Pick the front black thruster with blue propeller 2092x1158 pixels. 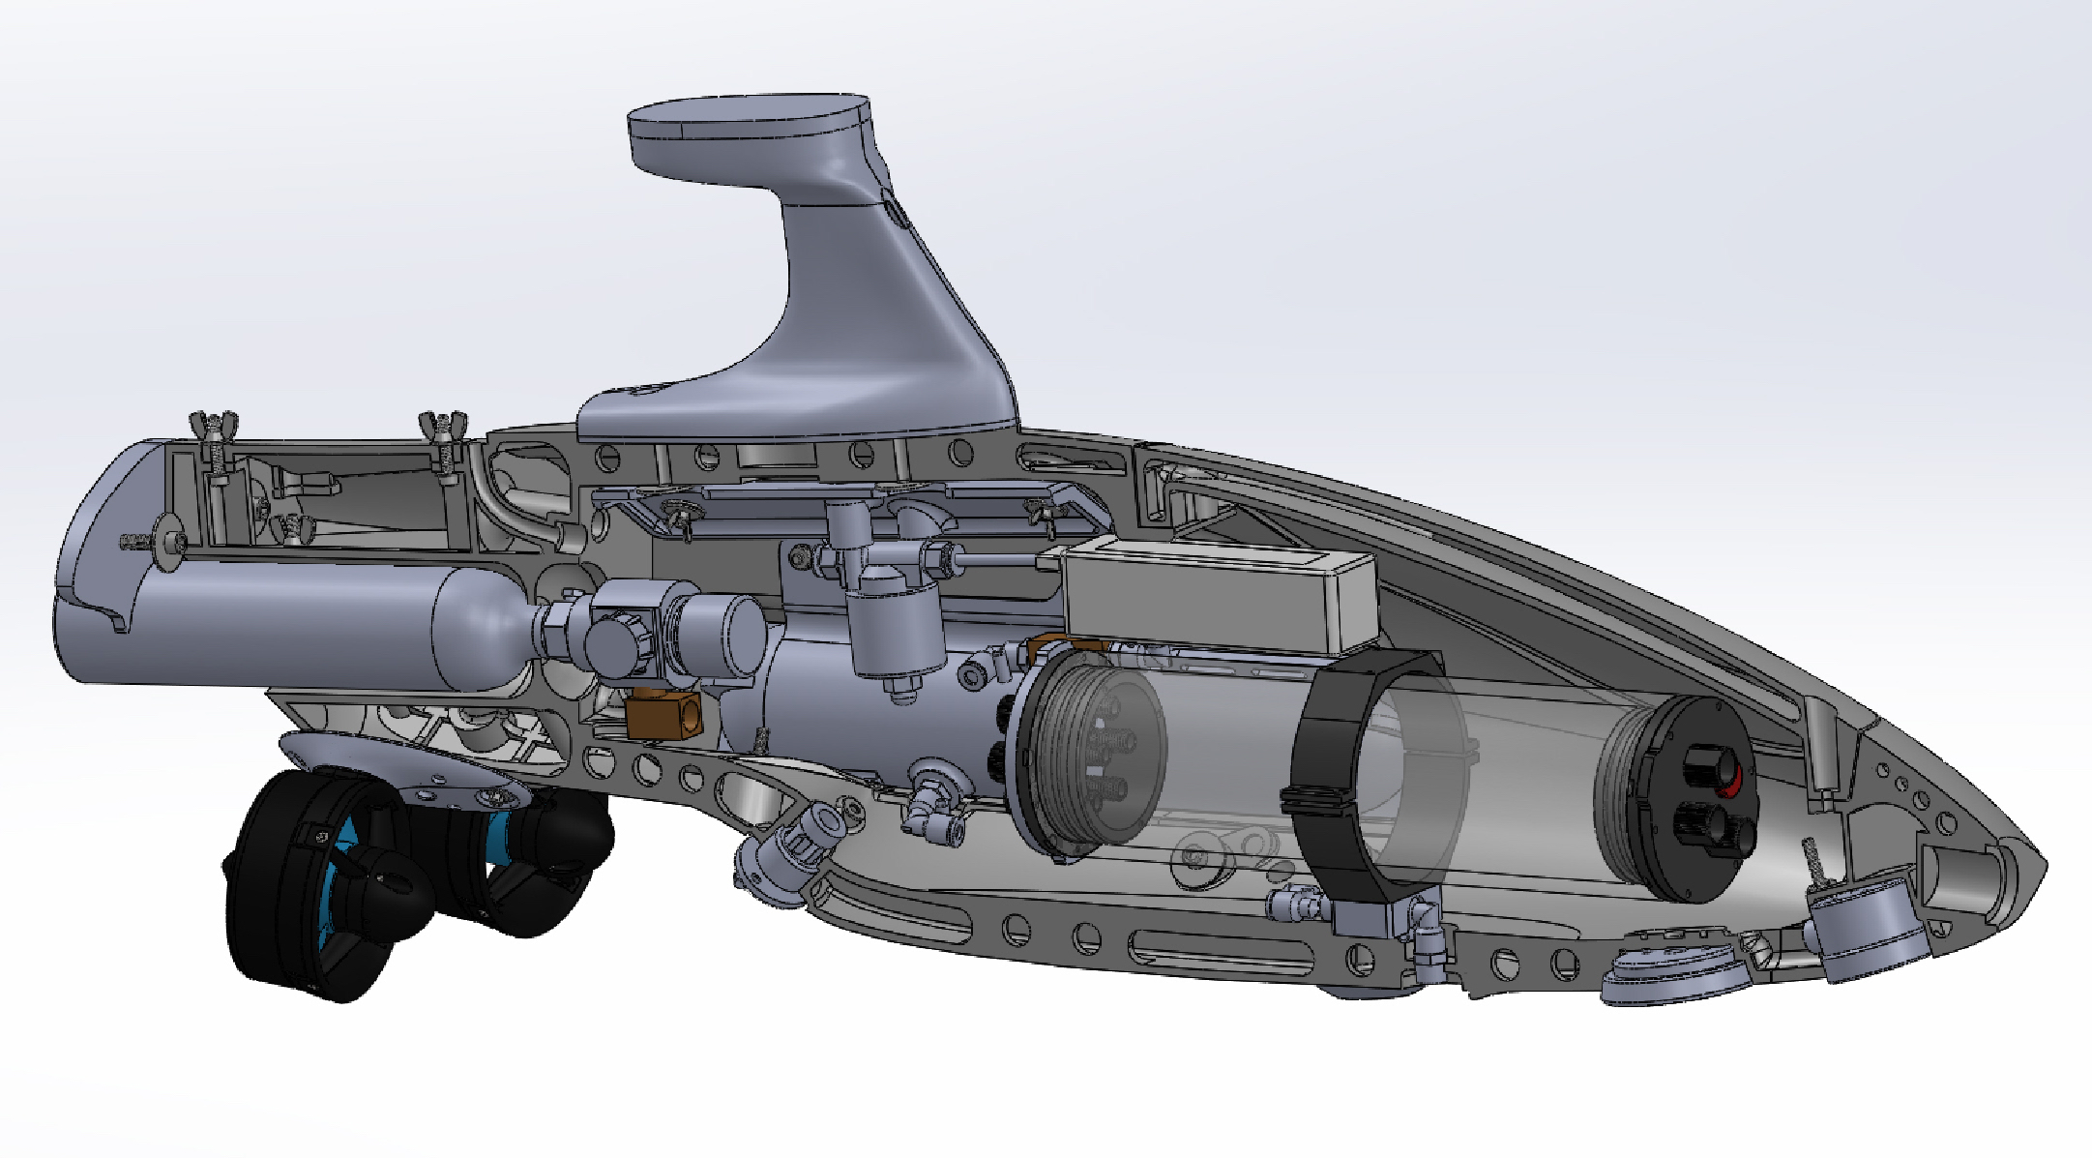pos(324,885)
